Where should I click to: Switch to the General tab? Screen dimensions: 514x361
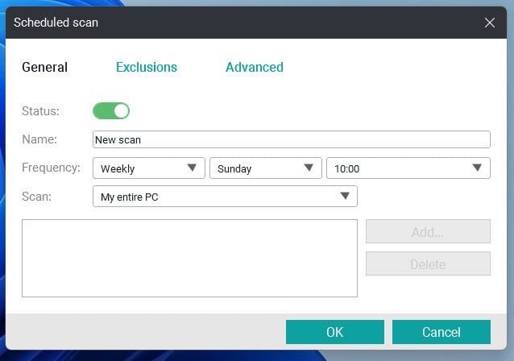pyautogui.click(x=44, y=67)
